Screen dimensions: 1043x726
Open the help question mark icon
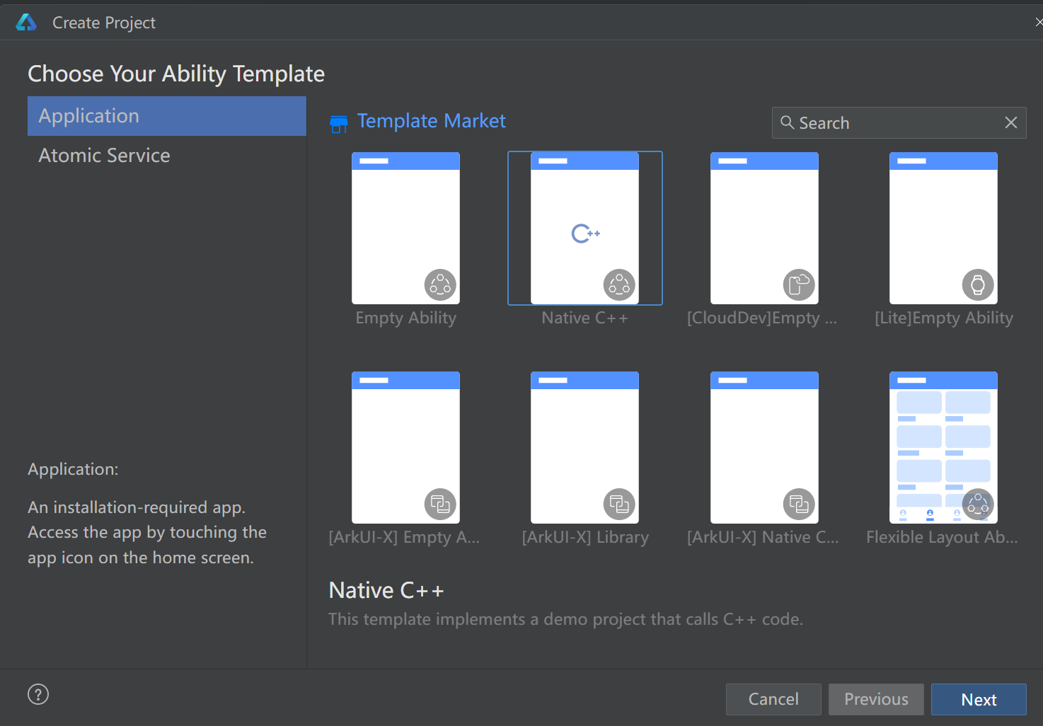tap(38, 694)
